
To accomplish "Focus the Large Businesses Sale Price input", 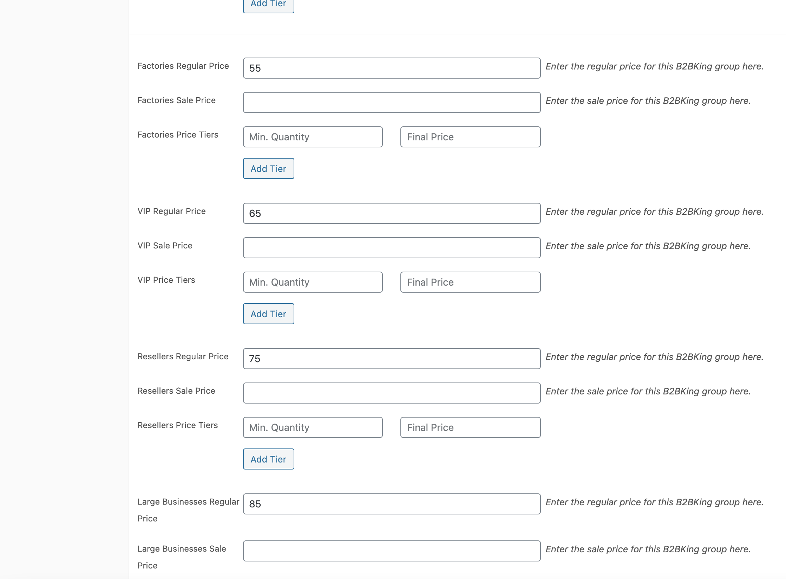I will (392, 551).
